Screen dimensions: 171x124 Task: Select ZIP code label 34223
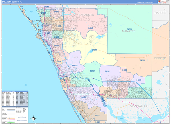97,115
